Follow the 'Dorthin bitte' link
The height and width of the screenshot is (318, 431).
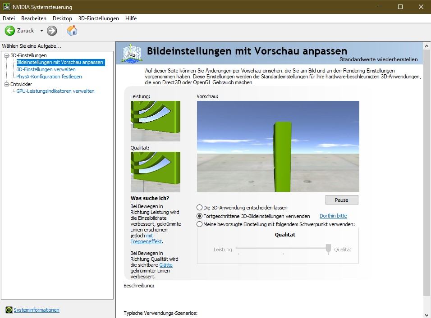tap(333, 216)
